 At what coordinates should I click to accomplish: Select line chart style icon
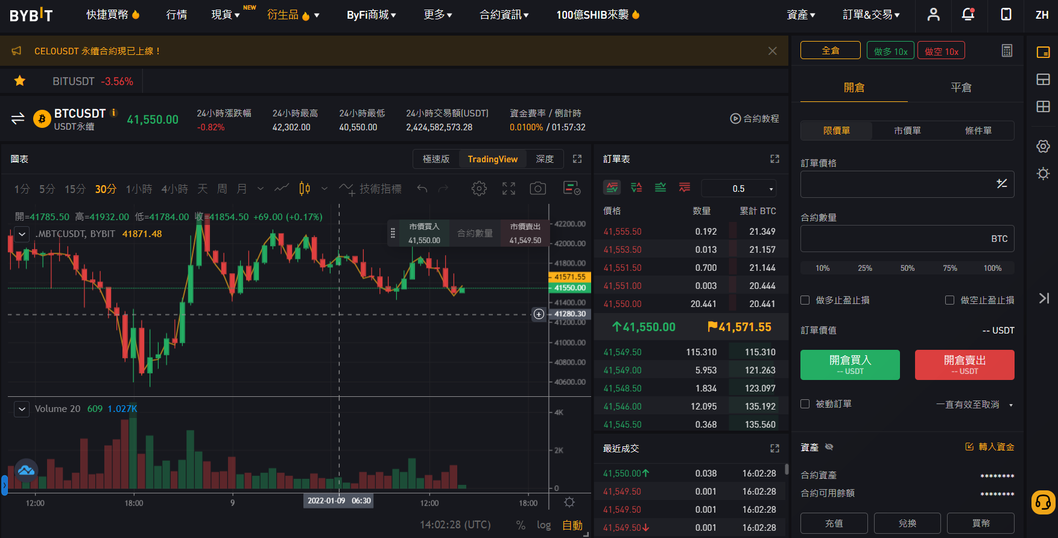[282, 189]
